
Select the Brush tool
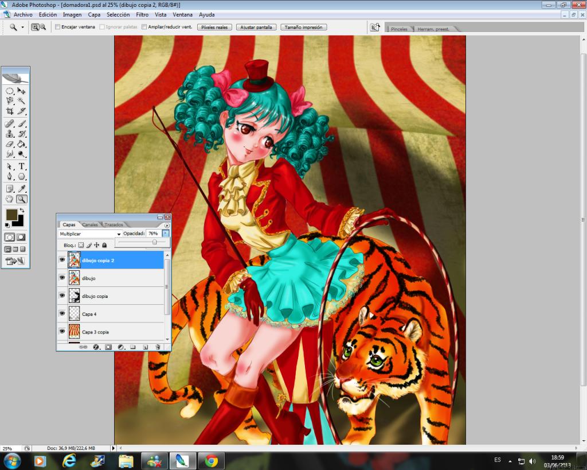(21, 123)
